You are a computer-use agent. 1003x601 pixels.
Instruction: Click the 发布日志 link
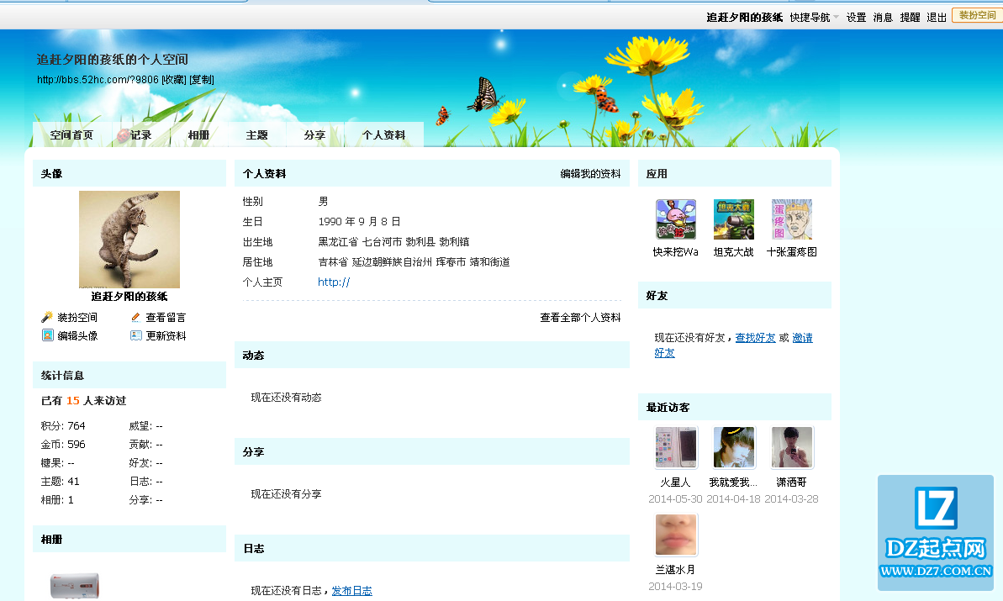click(x=351, y=591)
